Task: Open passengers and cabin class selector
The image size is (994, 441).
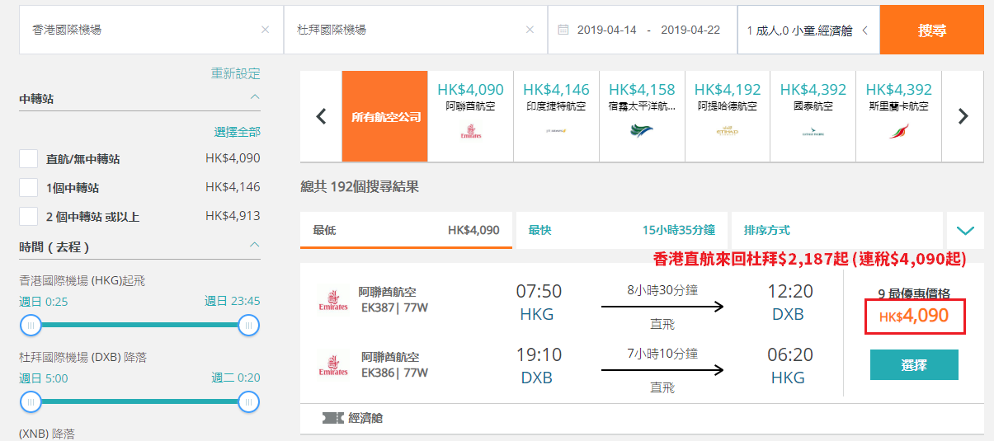Action: click(x=808, y=30)
